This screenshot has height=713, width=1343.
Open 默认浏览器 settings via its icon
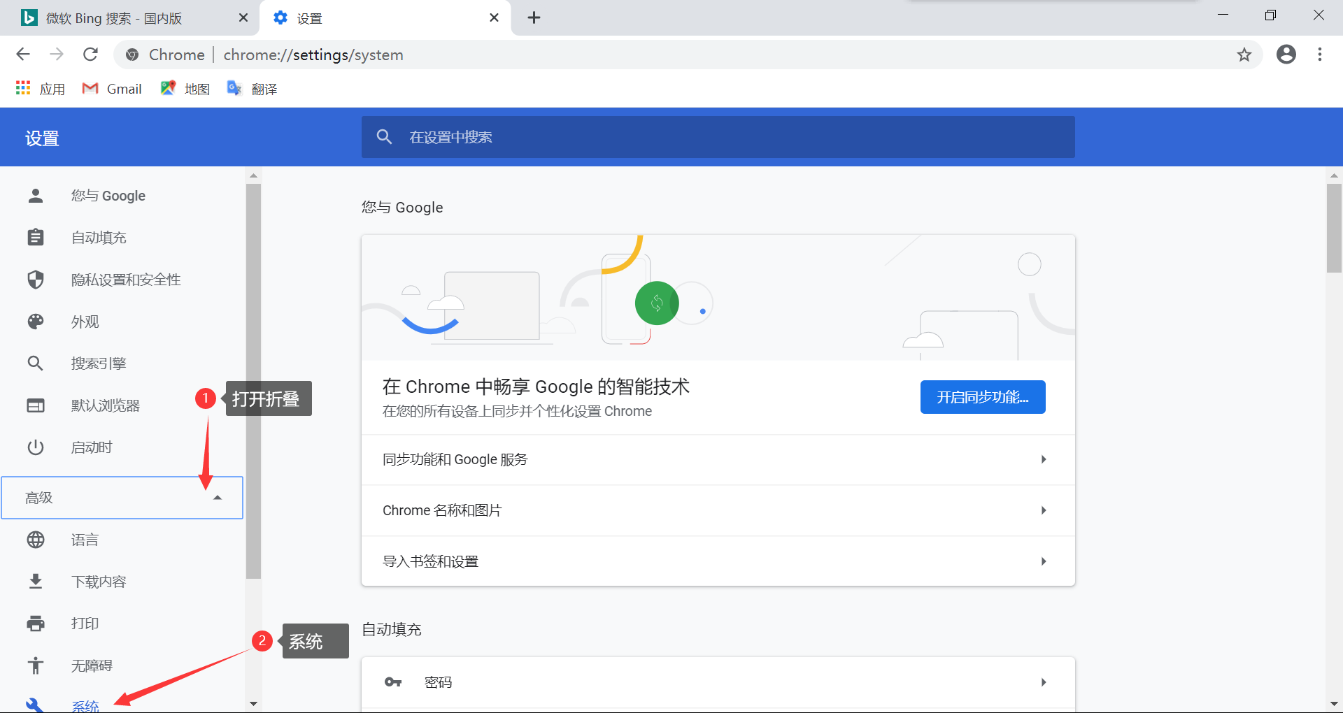36,405
